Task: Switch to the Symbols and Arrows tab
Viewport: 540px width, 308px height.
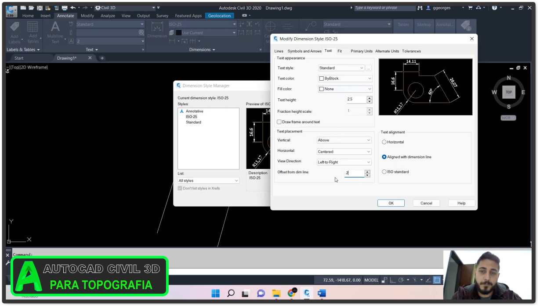Action: [304, 51]
